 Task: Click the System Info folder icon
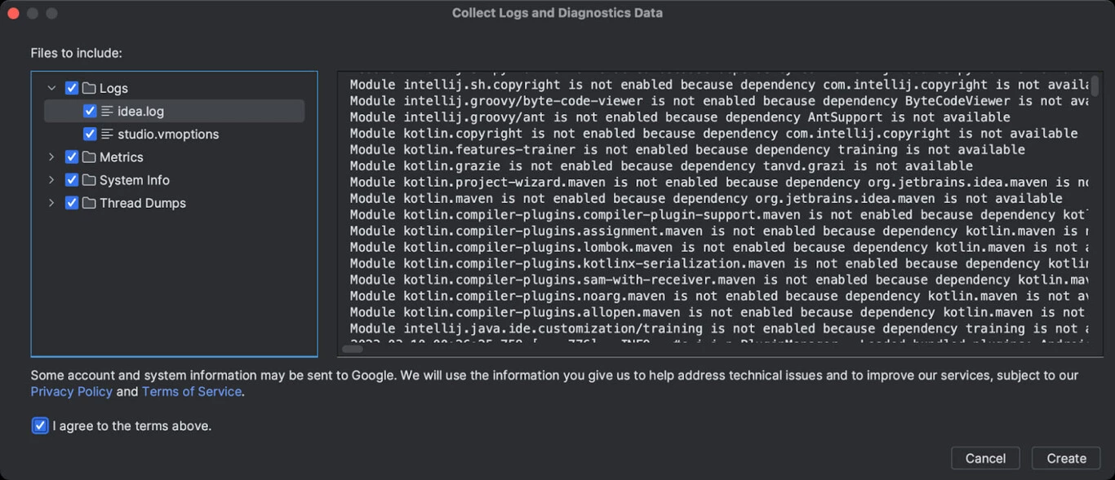[89, 180]
